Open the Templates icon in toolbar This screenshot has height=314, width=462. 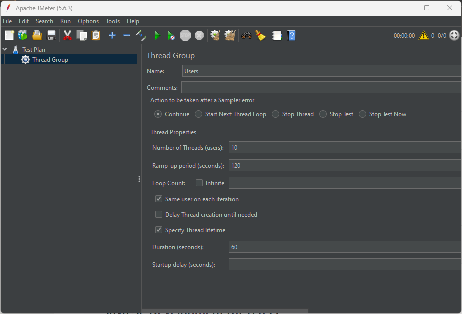[x=23, y=35]
